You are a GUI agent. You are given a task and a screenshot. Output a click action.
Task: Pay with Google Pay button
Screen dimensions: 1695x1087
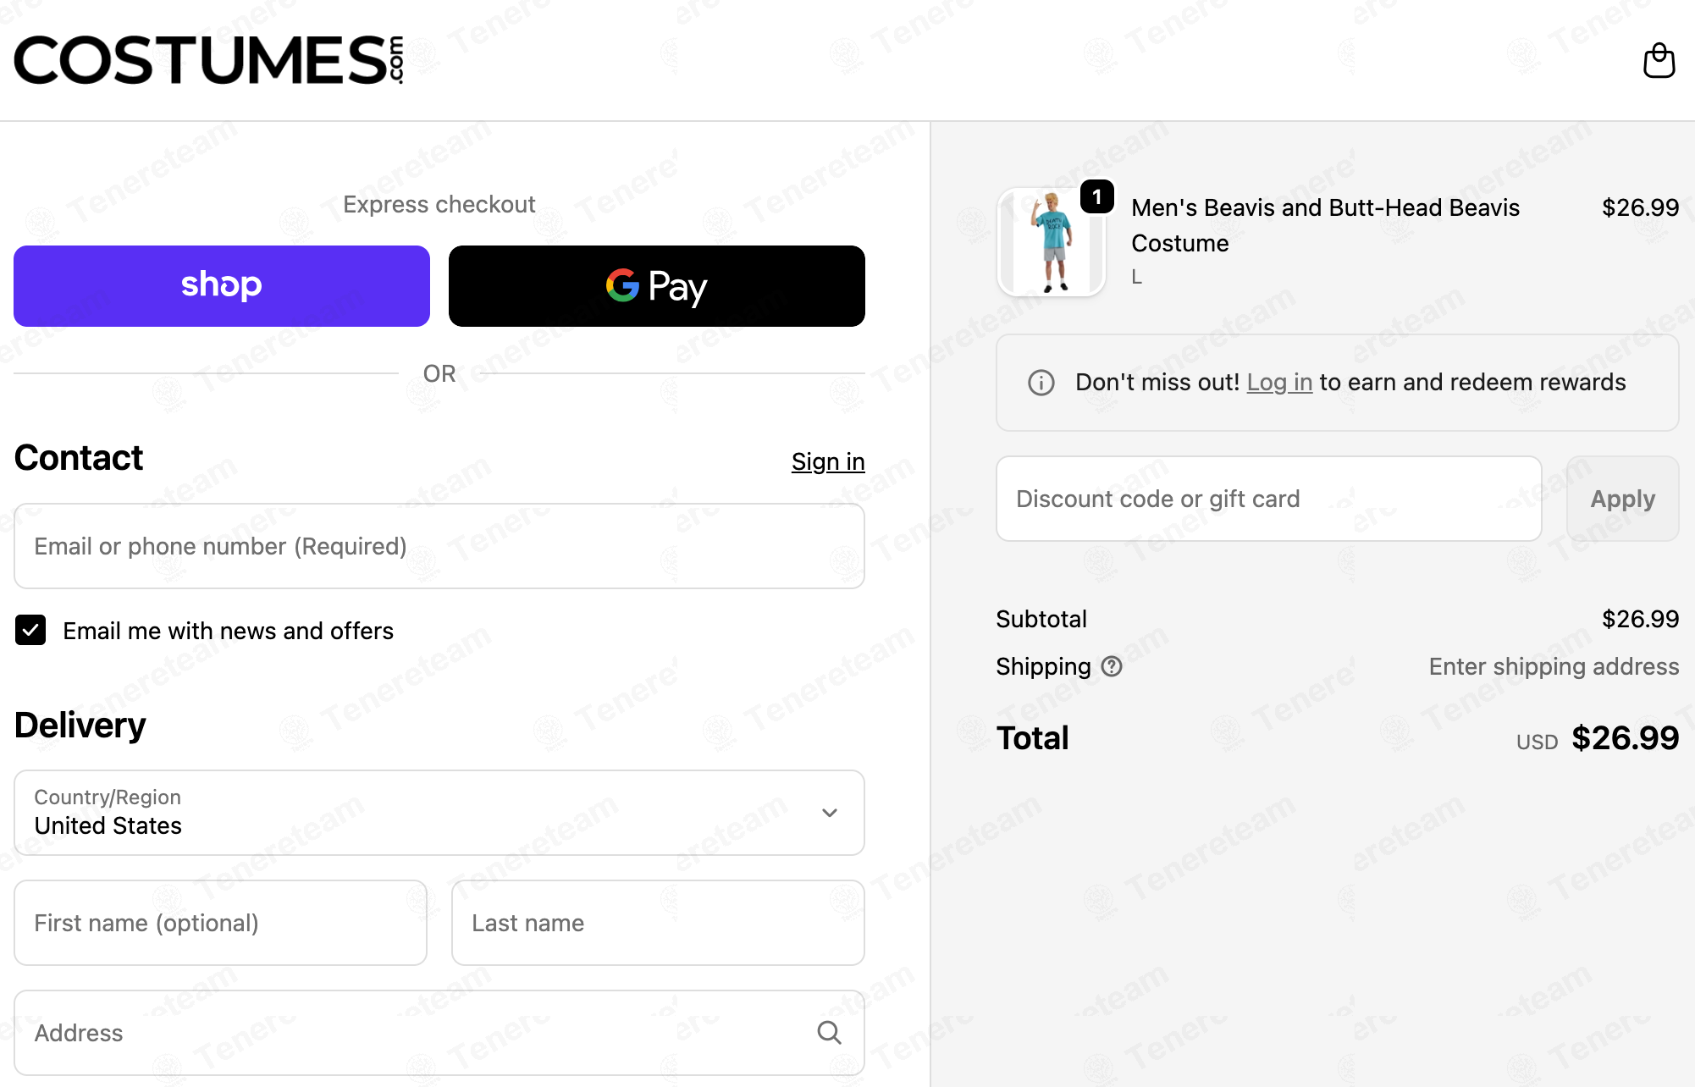657,286
